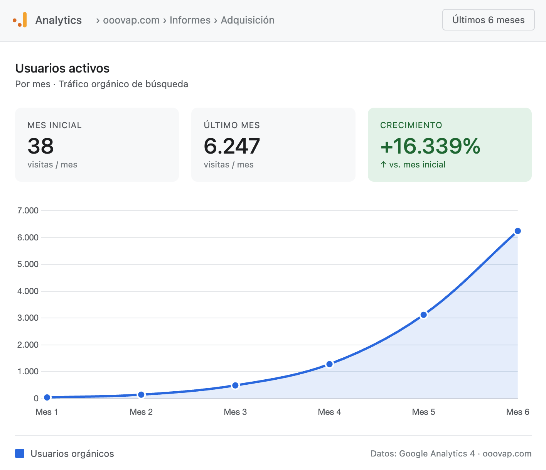Click the Crecimiento +16.339% stat card
Viewport: 546px width, 470px height.
(450, 145)
